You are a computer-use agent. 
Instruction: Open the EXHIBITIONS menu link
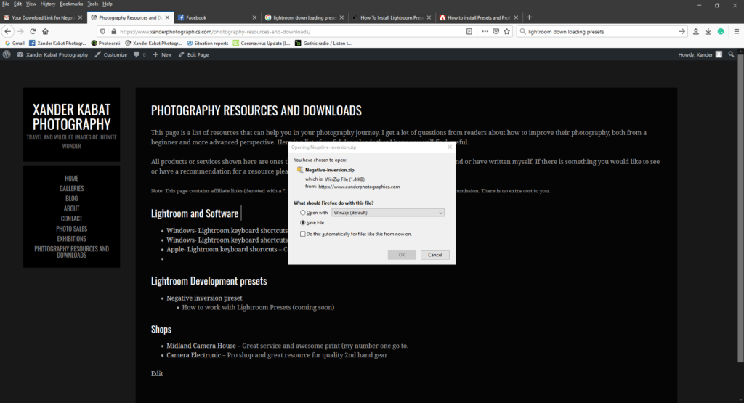point(72,238)
